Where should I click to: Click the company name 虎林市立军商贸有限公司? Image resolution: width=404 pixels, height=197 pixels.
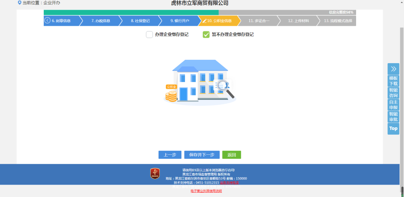click(x=200, y=3)
